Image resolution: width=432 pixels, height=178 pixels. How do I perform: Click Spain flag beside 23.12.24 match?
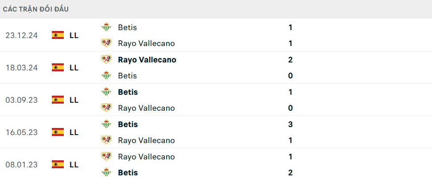pos(58,35)
